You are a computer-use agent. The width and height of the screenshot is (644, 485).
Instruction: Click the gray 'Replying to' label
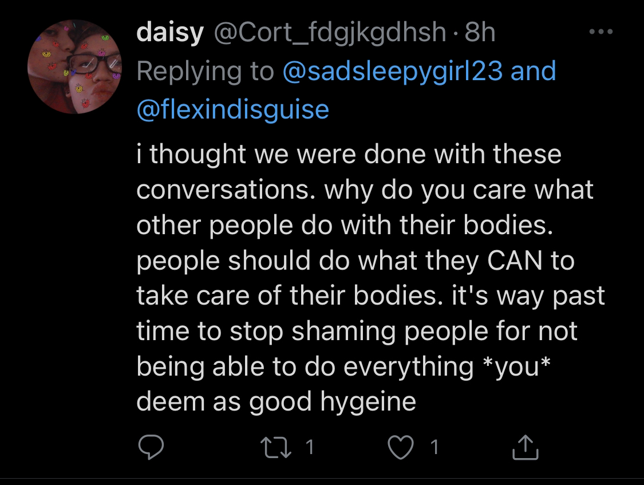coord(206,72)
